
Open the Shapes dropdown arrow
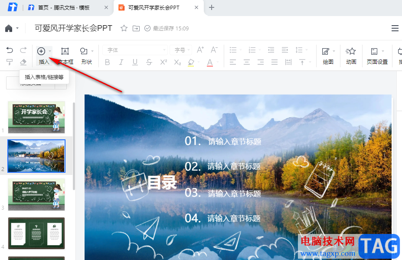click(92, 51)
